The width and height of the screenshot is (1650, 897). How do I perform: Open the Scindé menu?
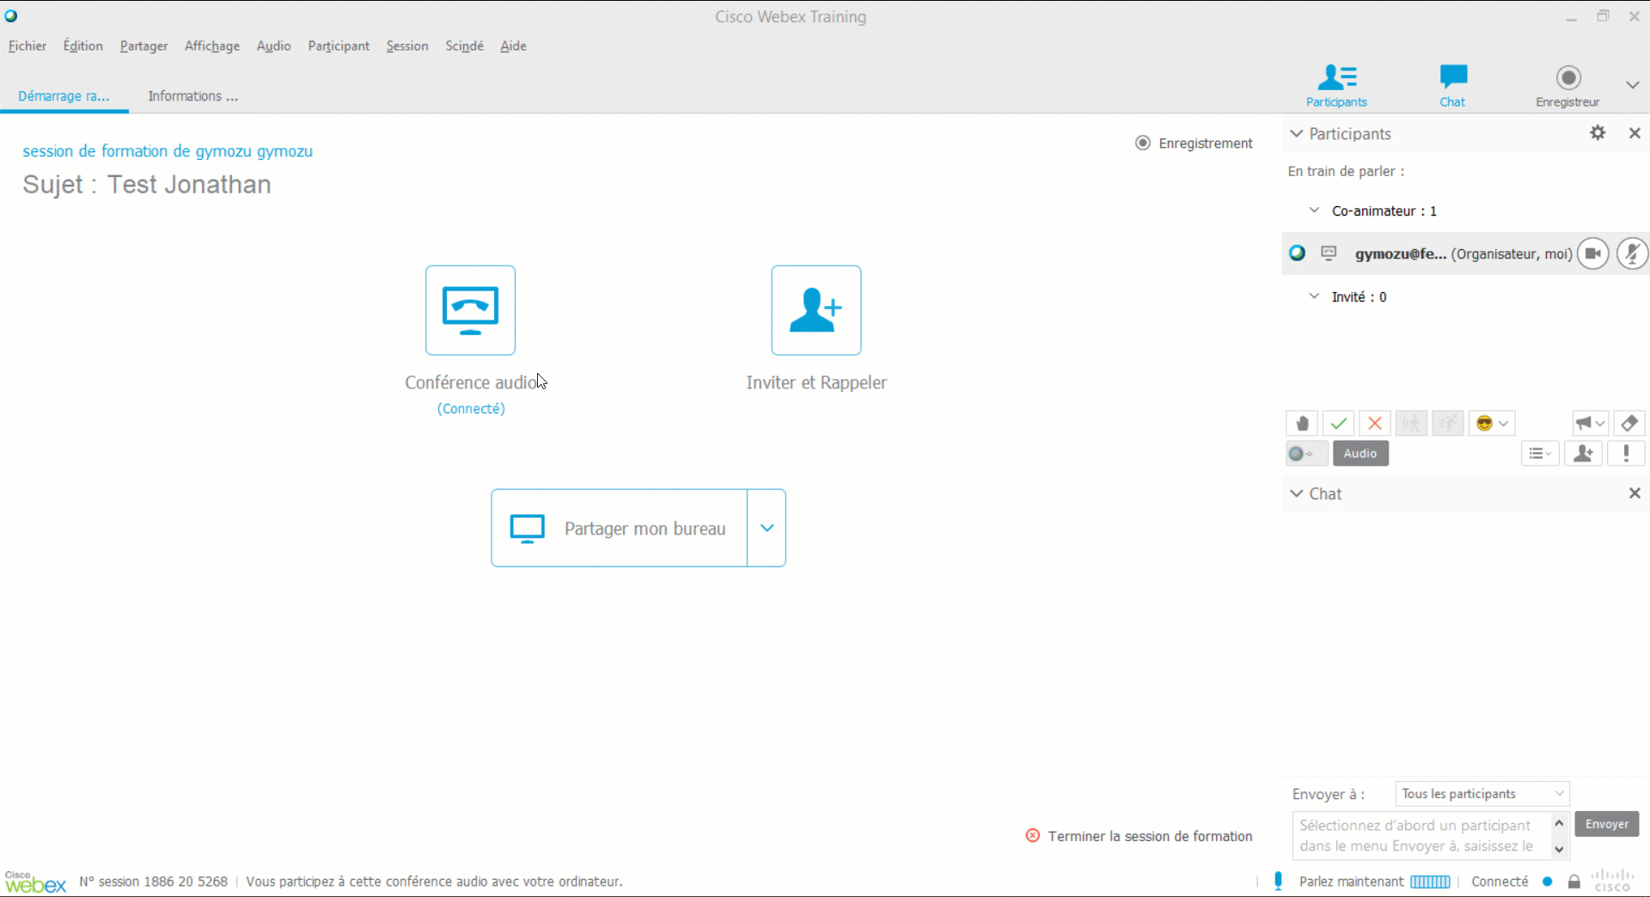pyautogui.click(x=464, y=46)
